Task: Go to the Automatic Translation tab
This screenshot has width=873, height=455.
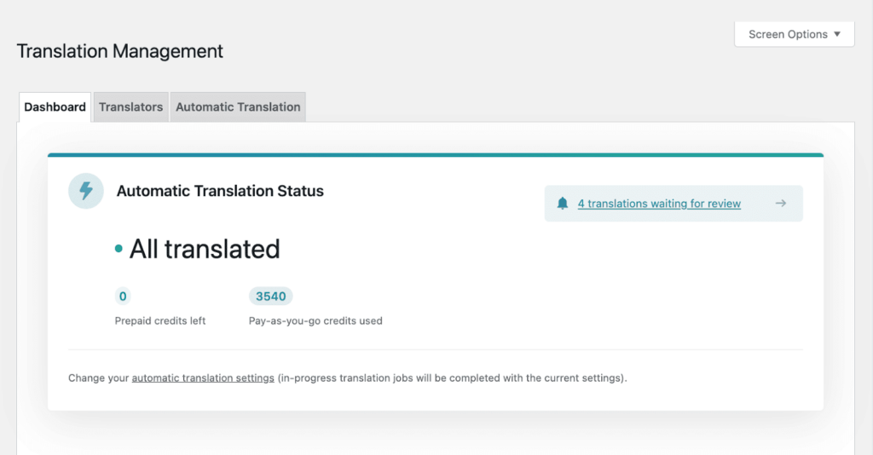Action: [x=238, y=107]
